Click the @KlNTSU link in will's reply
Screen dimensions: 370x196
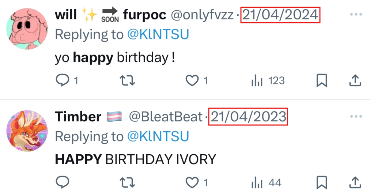(x=158, y=34)
